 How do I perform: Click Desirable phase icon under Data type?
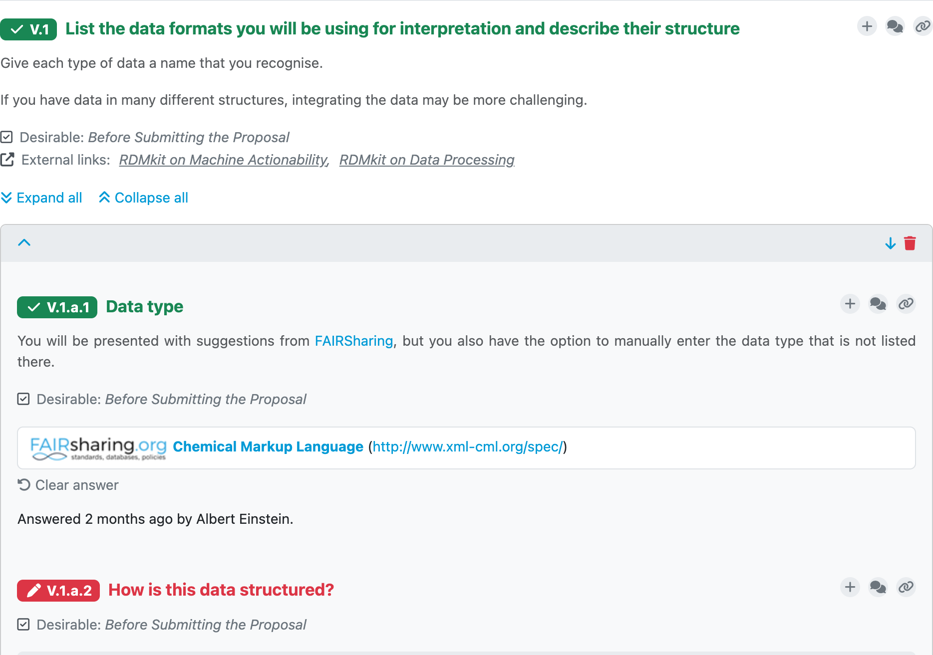[23, 399]
